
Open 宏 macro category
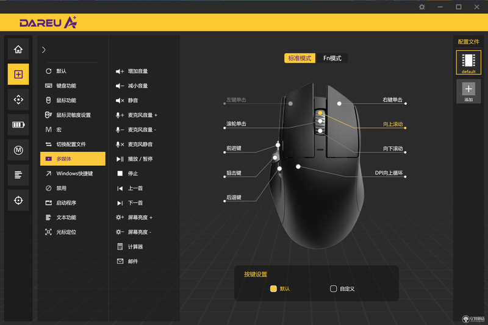pos(73,130)
